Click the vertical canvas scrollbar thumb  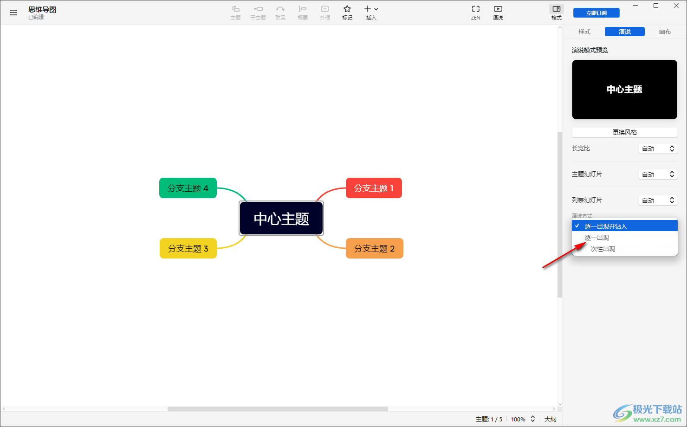(x=560, y=214)
